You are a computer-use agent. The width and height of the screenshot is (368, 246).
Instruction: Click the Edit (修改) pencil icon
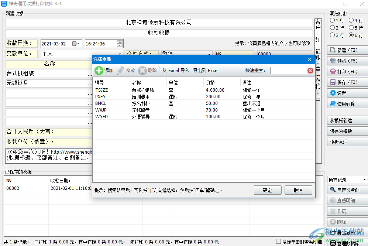pos(121,71)
